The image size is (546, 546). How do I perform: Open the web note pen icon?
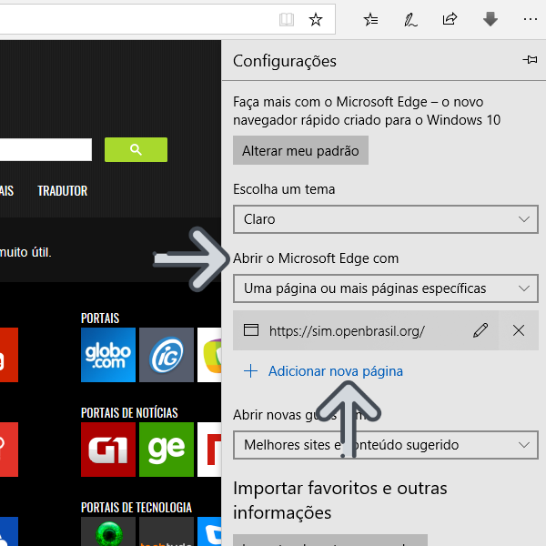pyautogui.click(x=410, y=19)
